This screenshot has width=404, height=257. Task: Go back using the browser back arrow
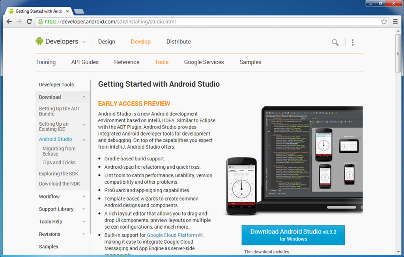click(x=9, y=22)
